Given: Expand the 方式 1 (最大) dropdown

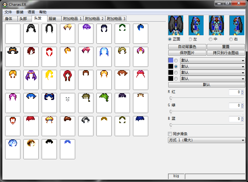Looking at the screenshot, I should click(206, 140).
